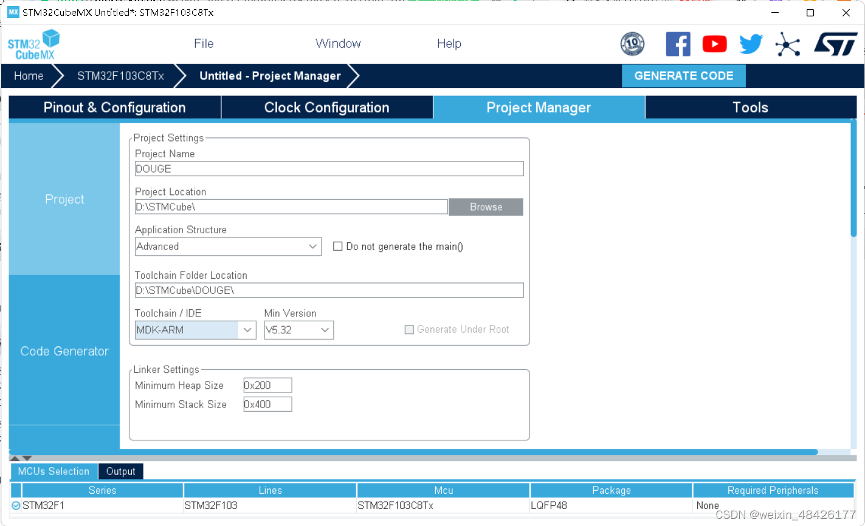Open the Twitter bird icon link
Viewport: 865px width, 526px height.
[x=751, y=44]
